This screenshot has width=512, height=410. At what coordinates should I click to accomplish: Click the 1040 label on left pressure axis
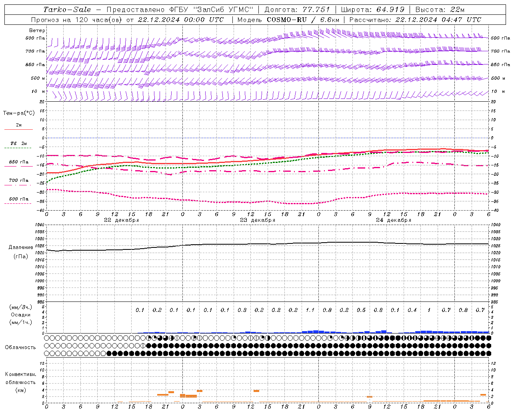click(x=39, y=225)
